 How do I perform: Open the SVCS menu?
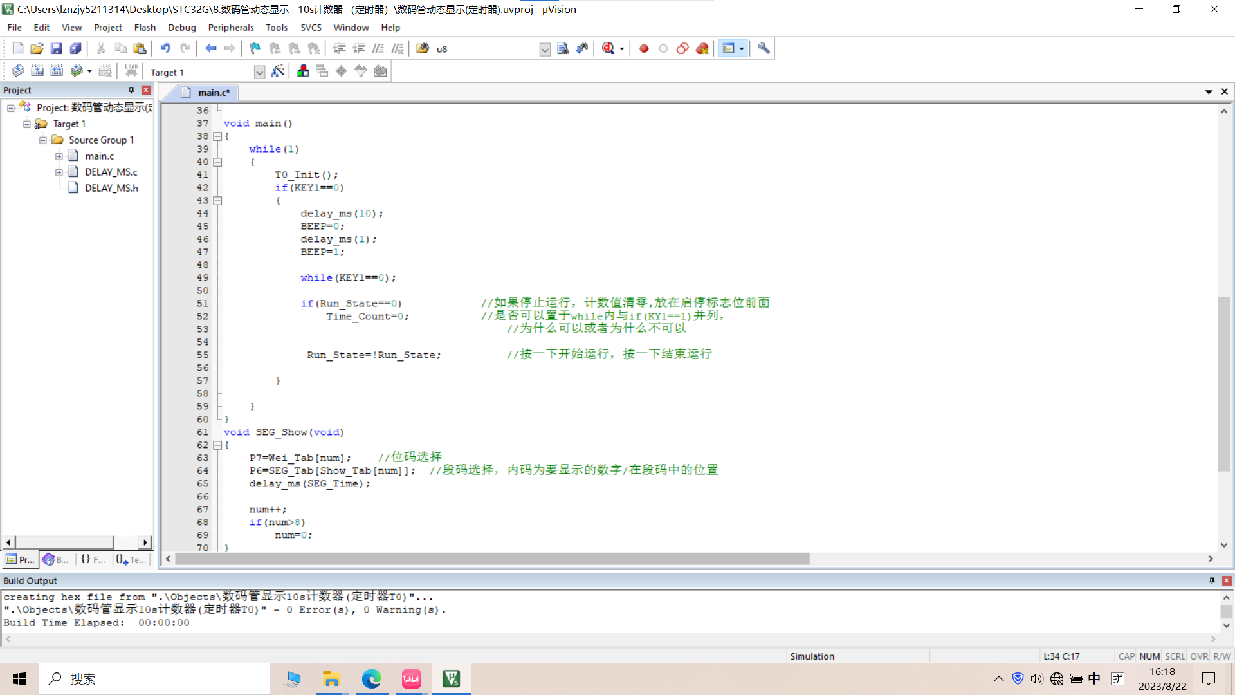tap(311, 28)
